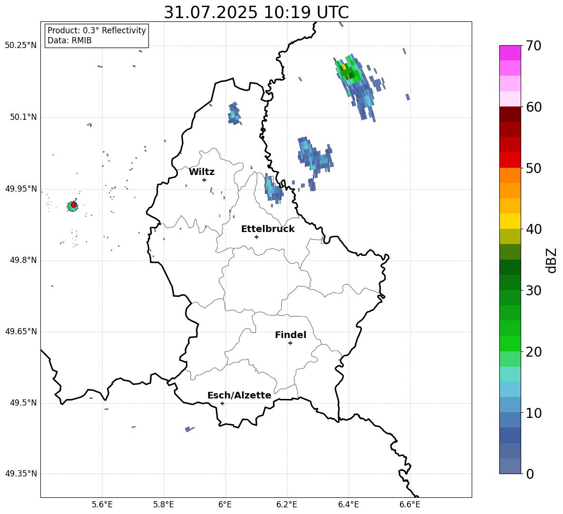563x514 pixels.
Task: Click the colorbar tick label 70
Action: coord(534,46)
